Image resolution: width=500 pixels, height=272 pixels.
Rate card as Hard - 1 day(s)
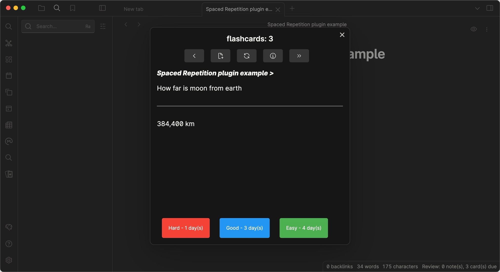coord(185,228)
